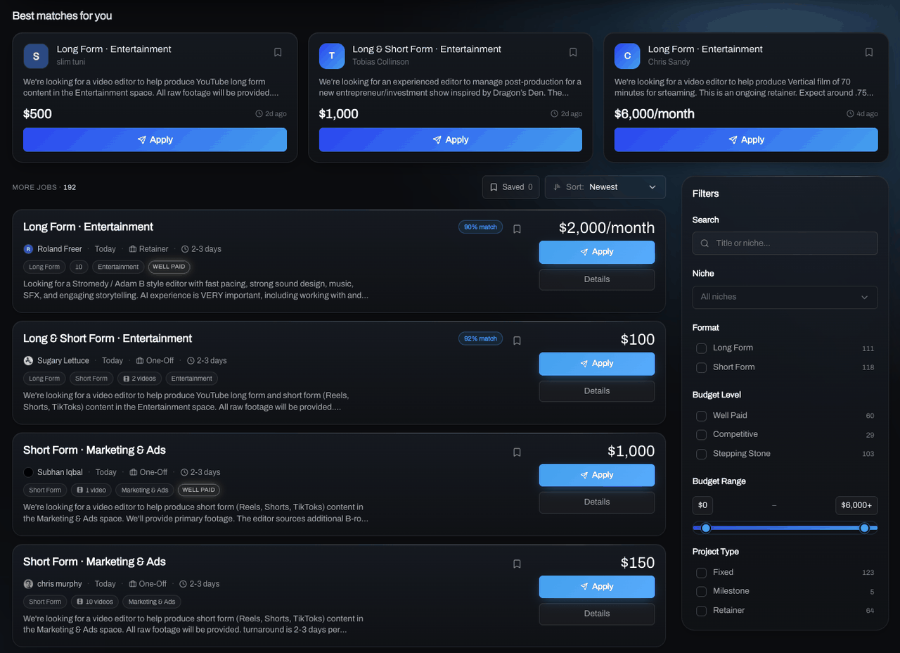
Task: Bookmark the slim tuni Long Form job
Action: click(x=278, y=53)
